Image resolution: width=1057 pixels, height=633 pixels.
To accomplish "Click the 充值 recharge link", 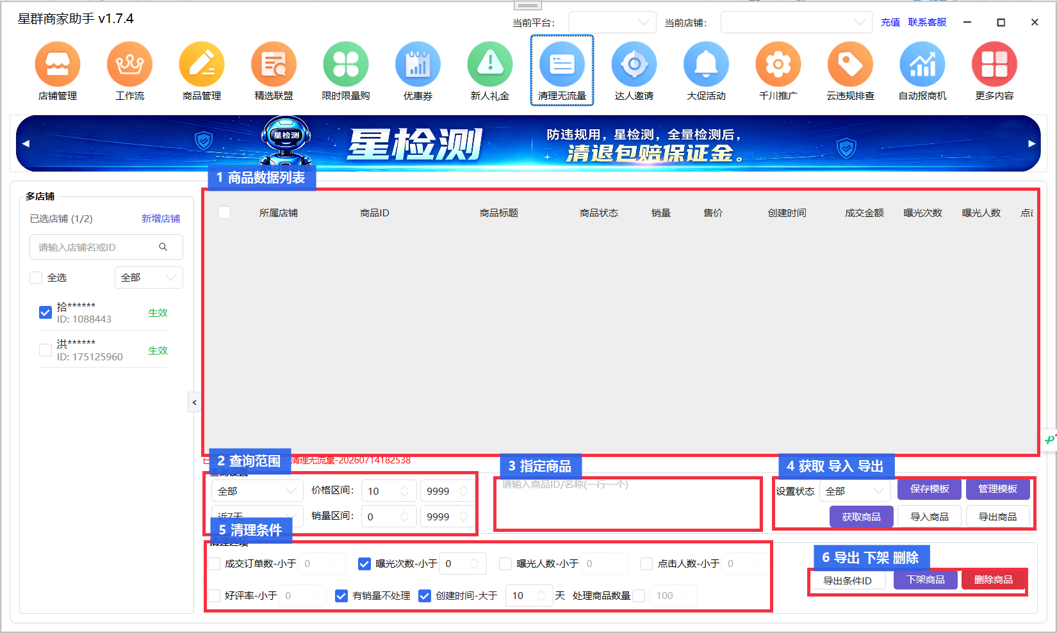I will pyautogui.click(x=890, y=22).
